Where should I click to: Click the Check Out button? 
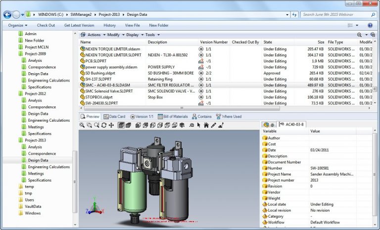[x=46, y=25]
